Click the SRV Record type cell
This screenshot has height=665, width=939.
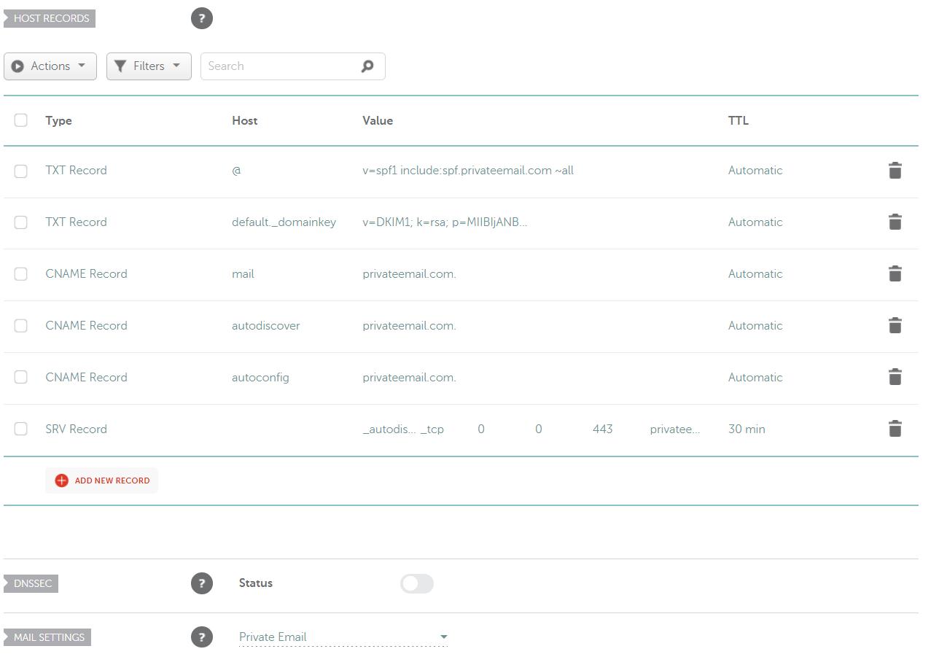(x=76, y=429)
